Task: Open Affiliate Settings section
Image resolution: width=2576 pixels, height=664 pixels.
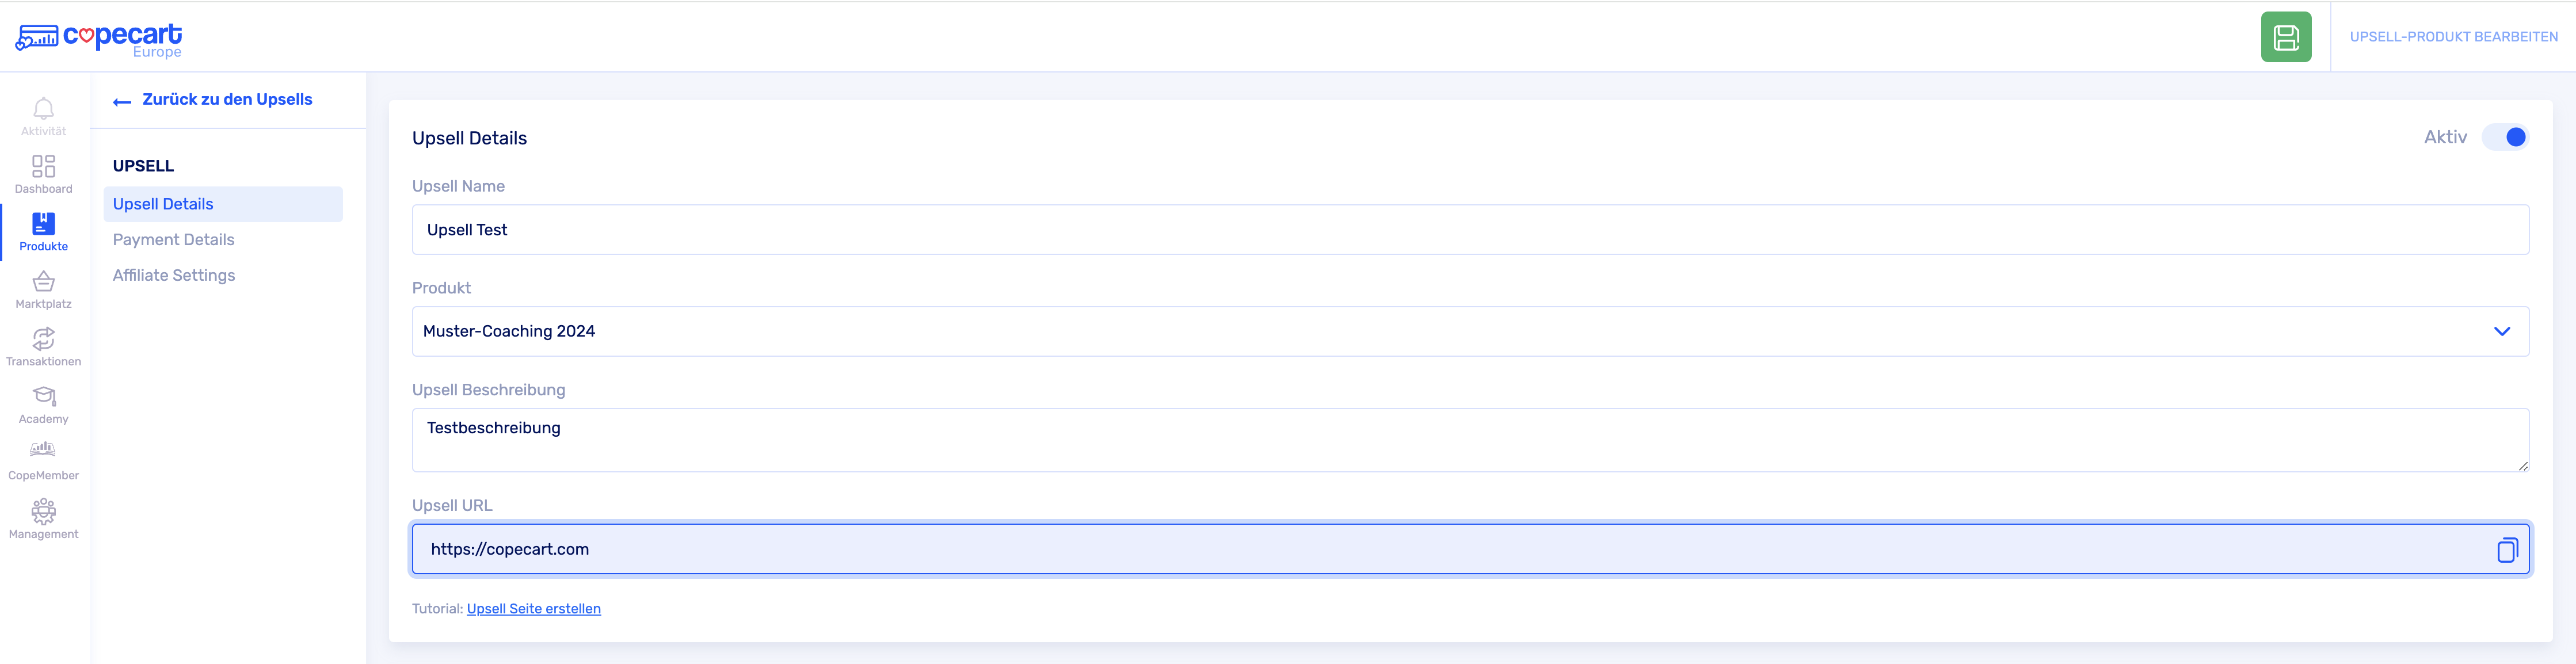Action: pos(174,276)
